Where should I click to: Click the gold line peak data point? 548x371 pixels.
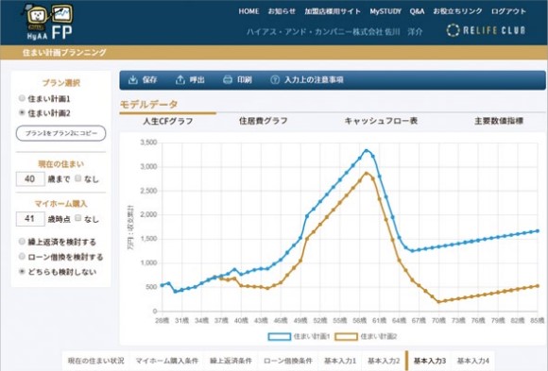pyautogui.click(x=367, y=173)
